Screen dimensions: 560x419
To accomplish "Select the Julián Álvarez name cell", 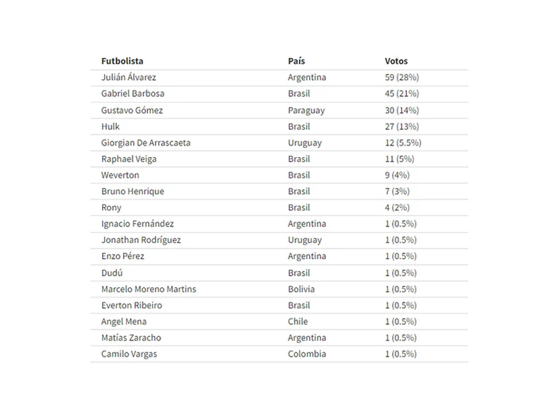I will [128, 77].
